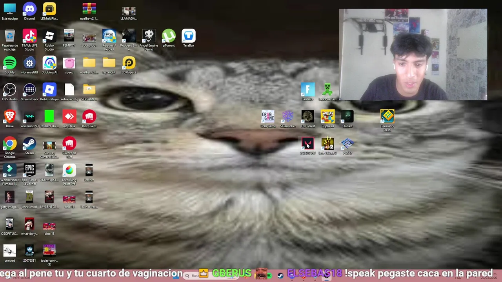
Task: Open Roblox Studio shortcut
Action: pyautogui.click(x=49, y=40)
